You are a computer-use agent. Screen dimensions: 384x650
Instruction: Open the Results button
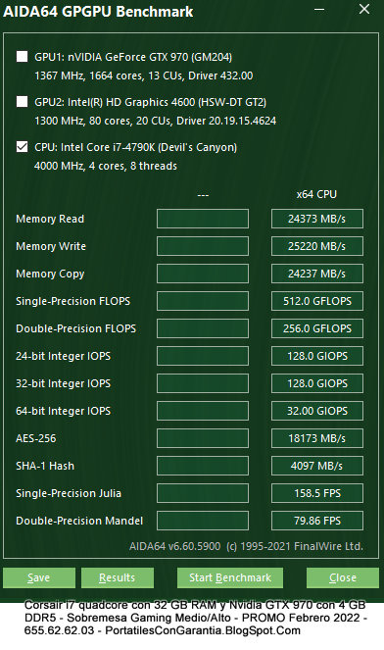pos(118,577)
